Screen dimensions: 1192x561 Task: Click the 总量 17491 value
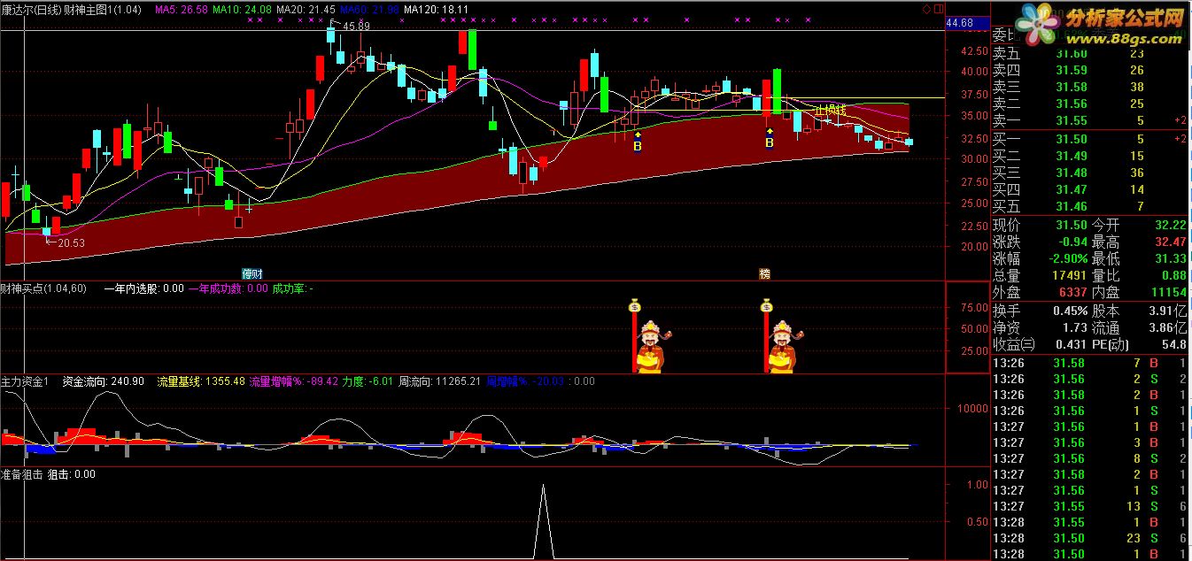click(1069, 275)
